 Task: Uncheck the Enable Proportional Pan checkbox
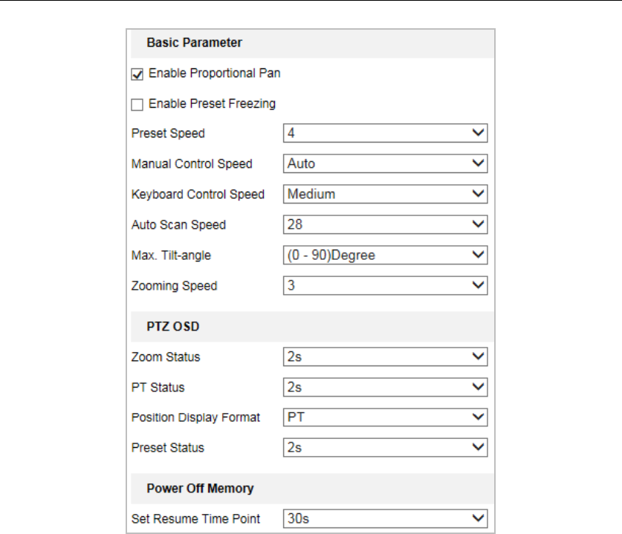(x=137, y=74)
